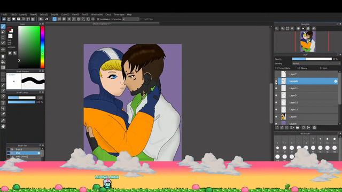
Task: Select the Select rectangle tool
Action: pos(3,74)
